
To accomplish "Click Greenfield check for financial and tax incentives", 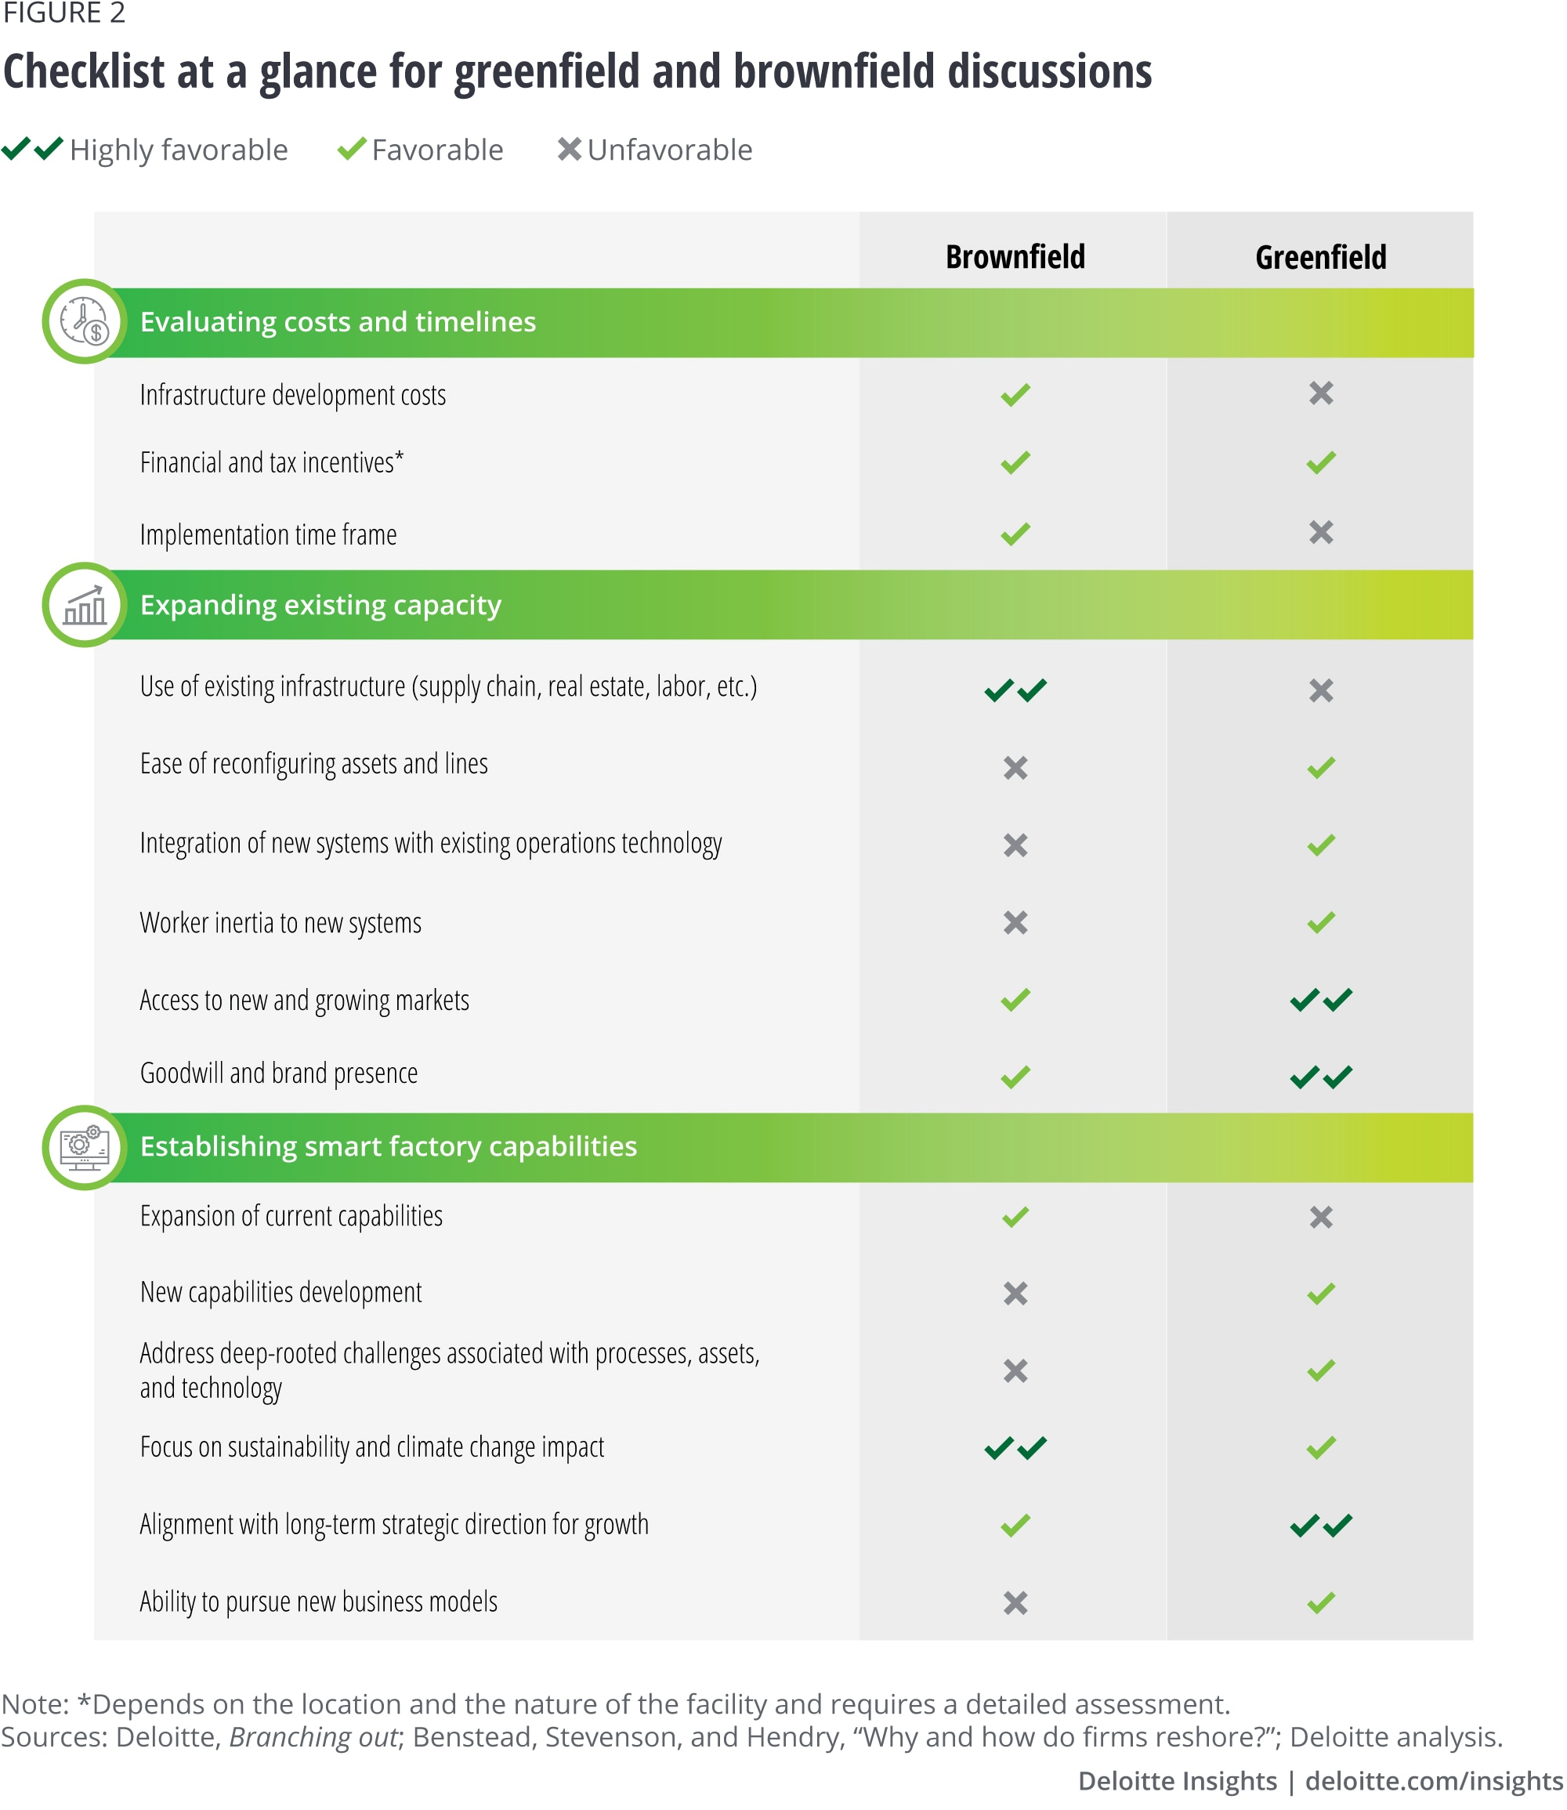I will (1320, 462).
